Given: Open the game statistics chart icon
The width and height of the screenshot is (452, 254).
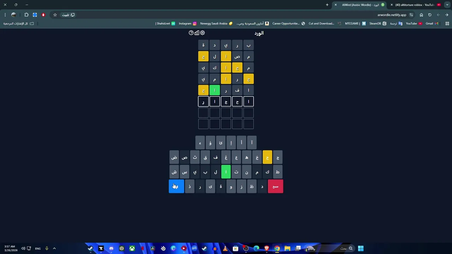Looking at the screenshot, I should (x=197, y=33).
